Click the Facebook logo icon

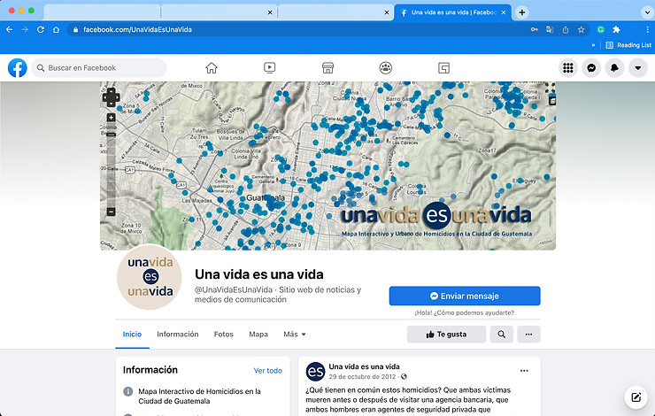coord(18,67)
